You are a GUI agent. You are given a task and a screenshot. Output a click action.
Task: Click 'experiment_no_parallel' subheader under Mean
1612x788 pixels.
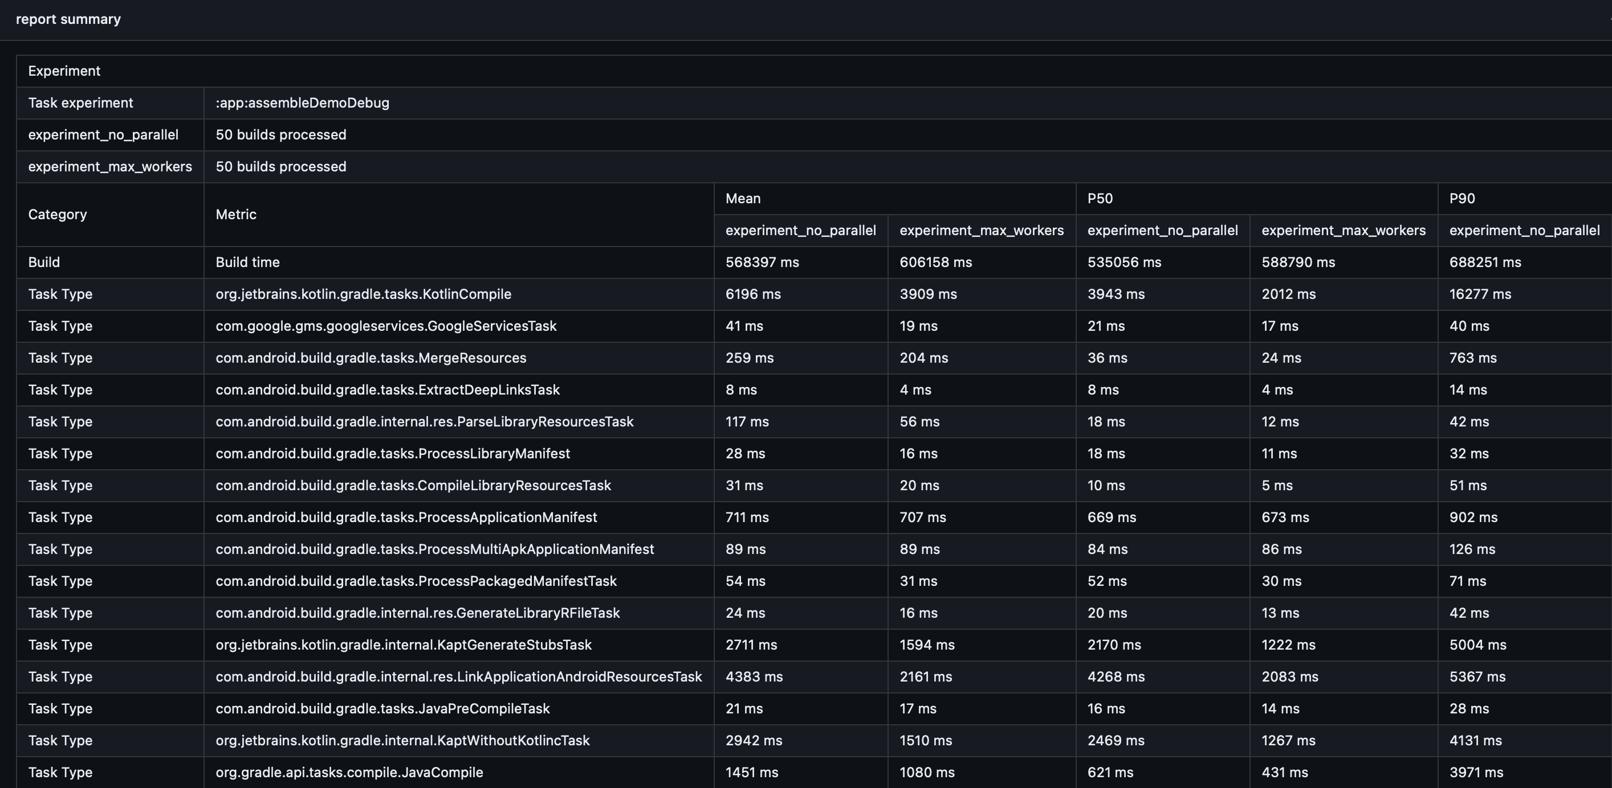[x=800, y=231]
